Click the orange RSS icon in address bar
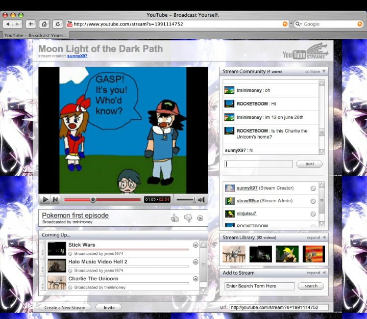367x319 pixels. [x=285, y=24]
